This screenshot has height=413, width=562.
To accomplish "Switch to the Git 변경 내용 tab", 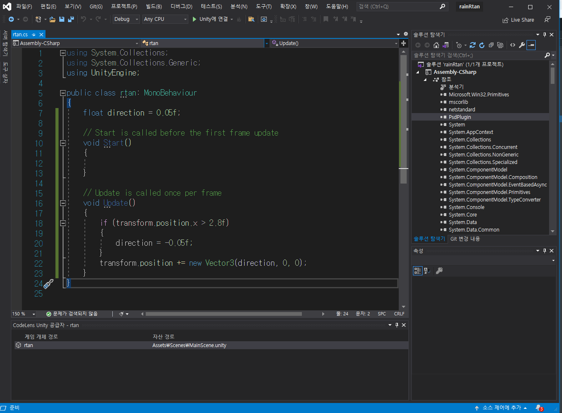I will (x=465, y=239).
